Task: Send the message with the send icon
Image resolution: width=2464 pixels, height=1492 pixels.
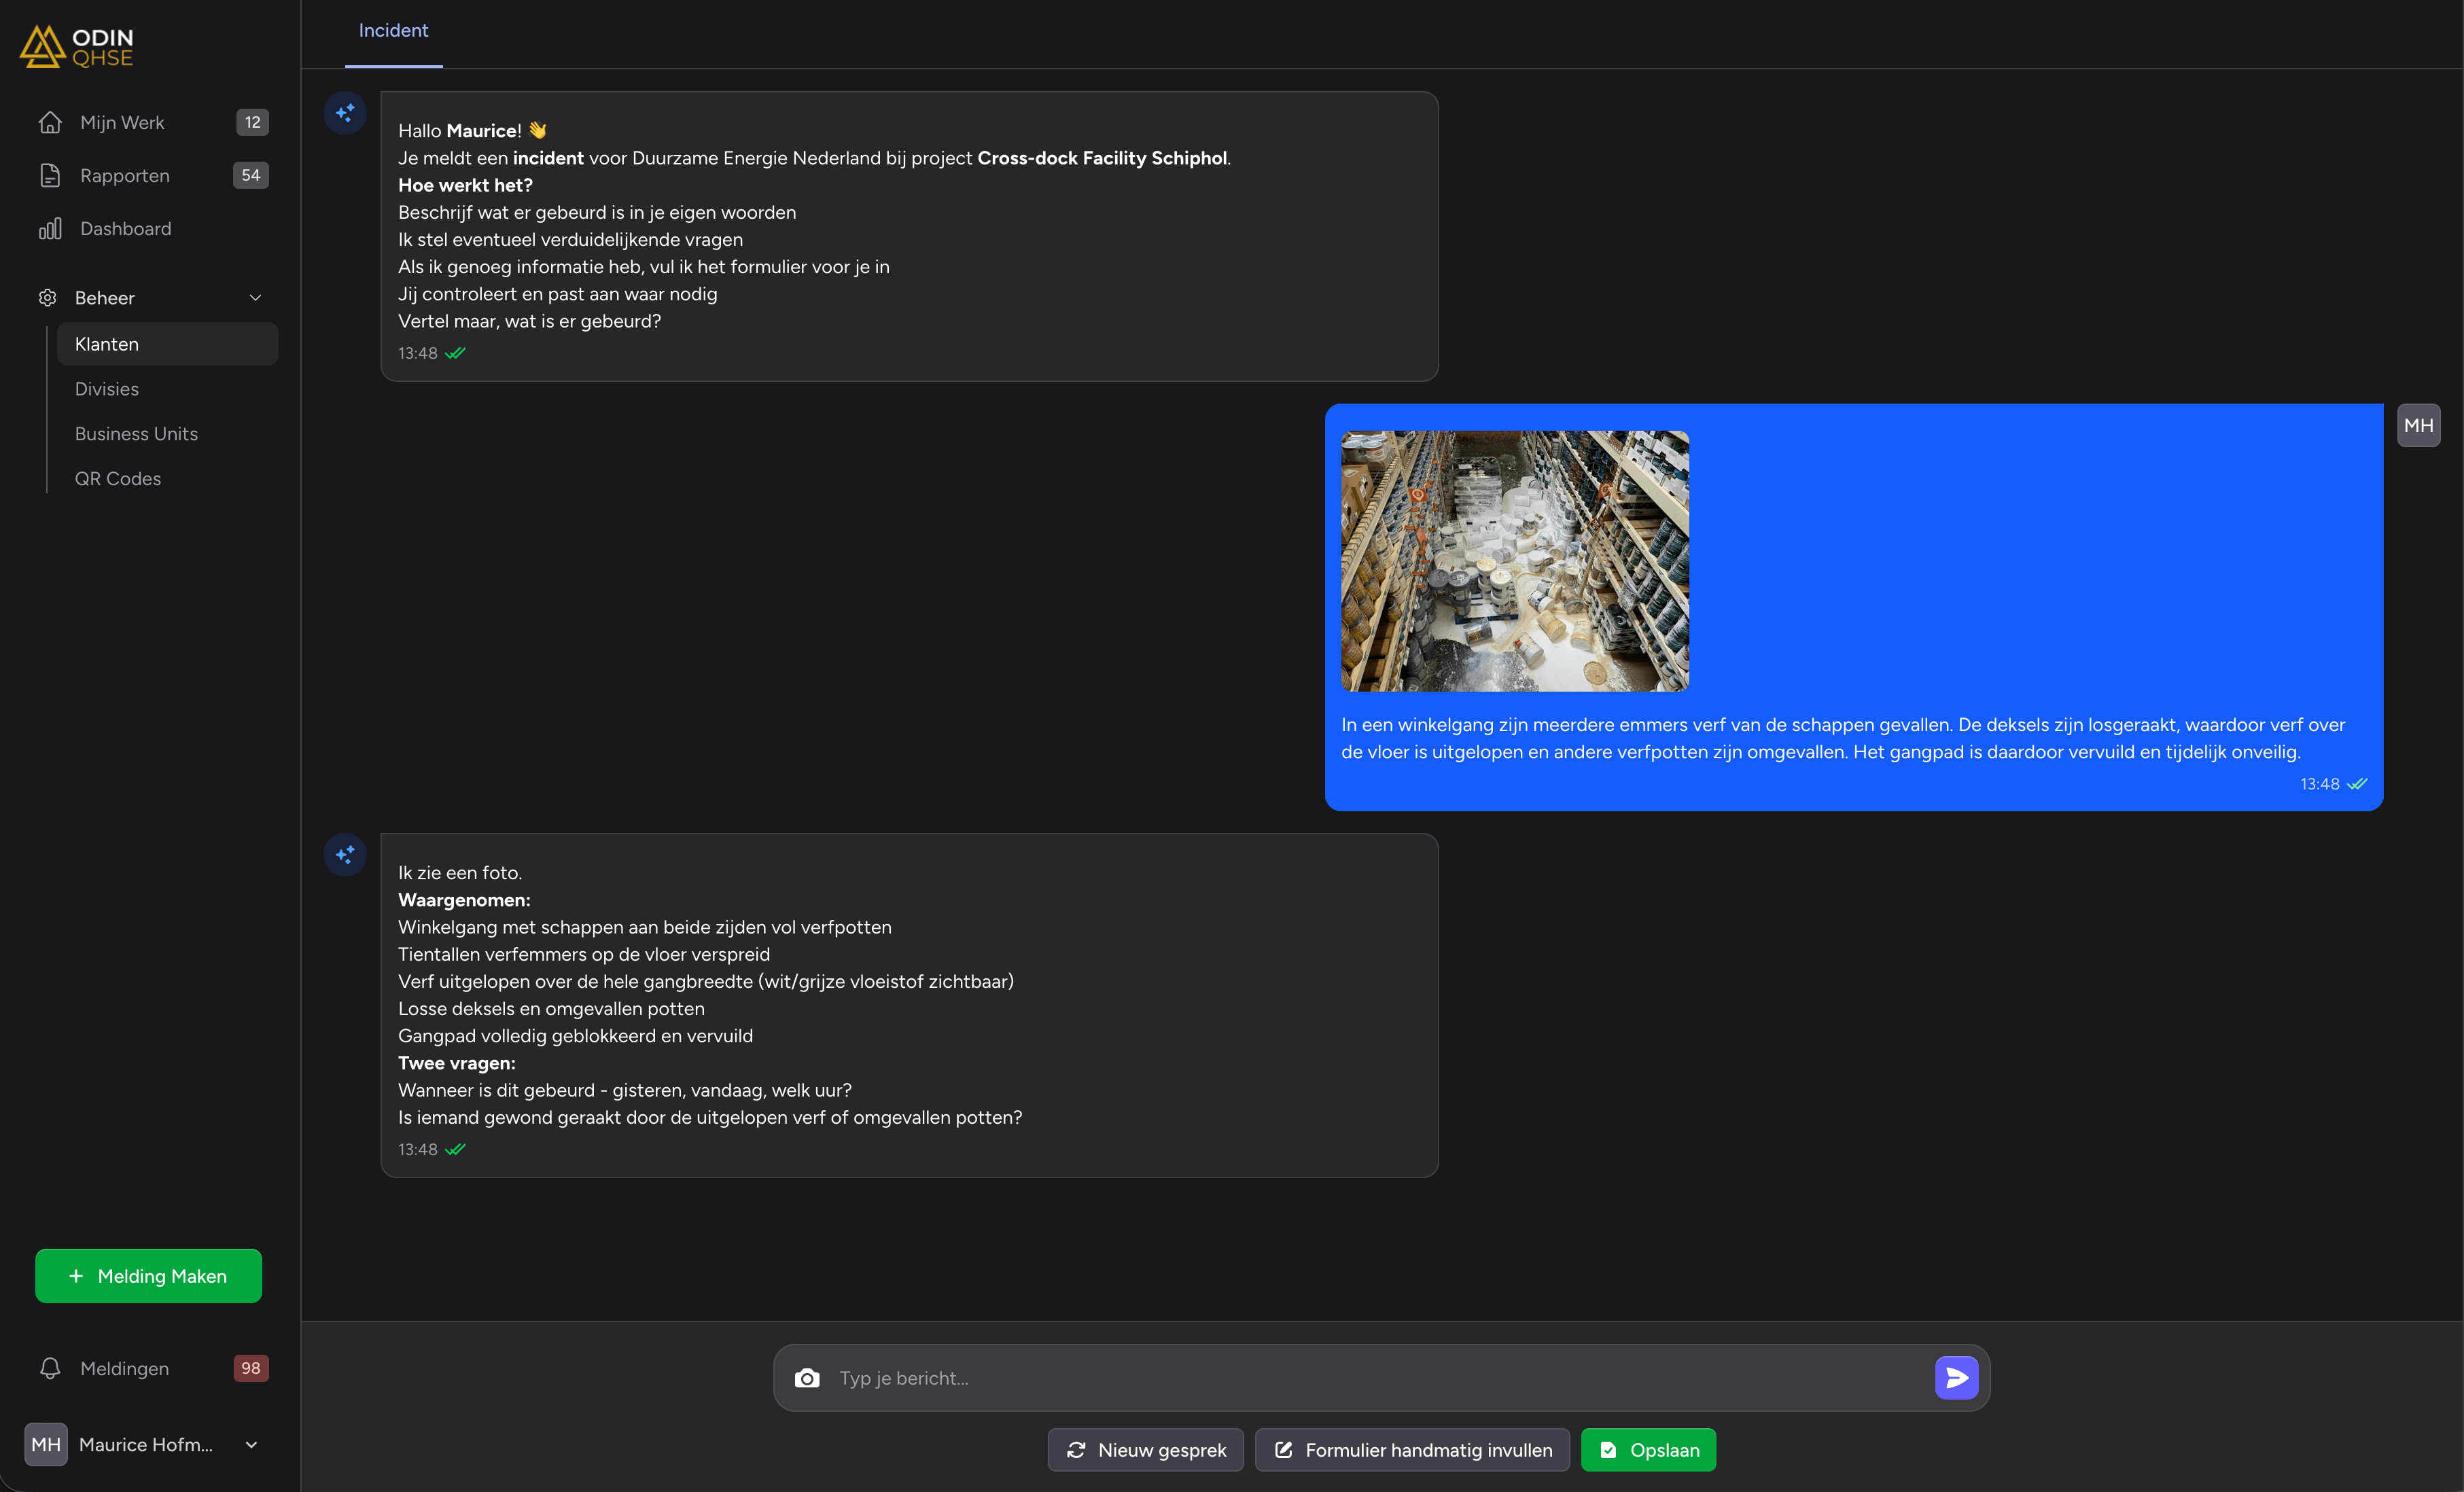Action: pyautogui.click(x=1956, y=1378)
